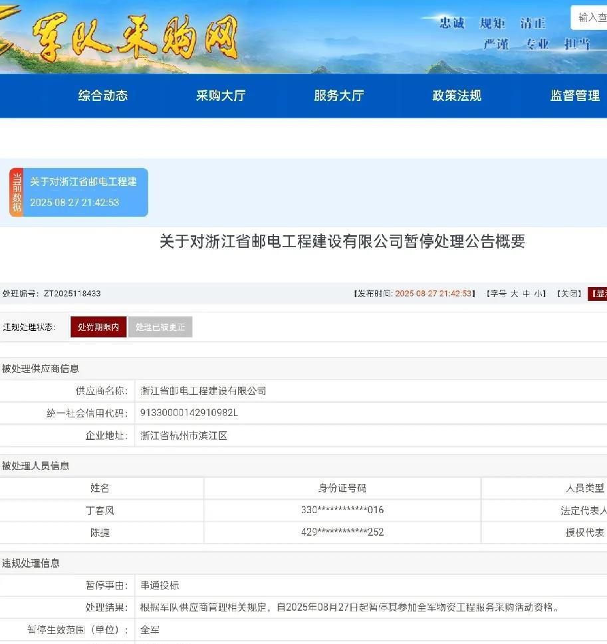Click the 暂停生效范围（单位） label
This screenshot has height=644, width=607.
(78, 629)
